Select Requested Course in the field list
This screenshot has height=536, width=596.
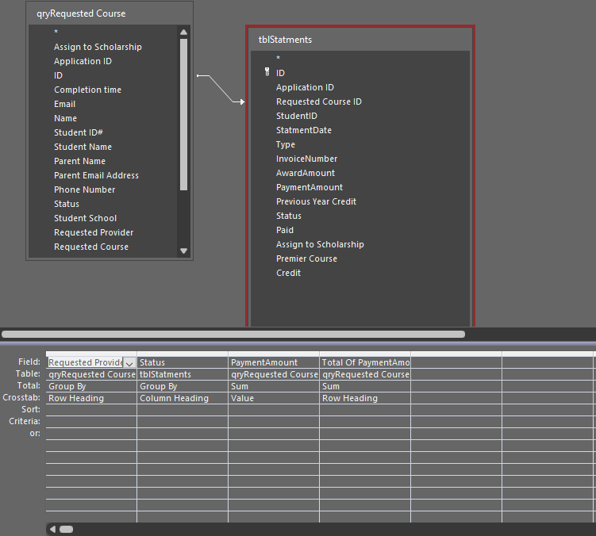[91, 247]
